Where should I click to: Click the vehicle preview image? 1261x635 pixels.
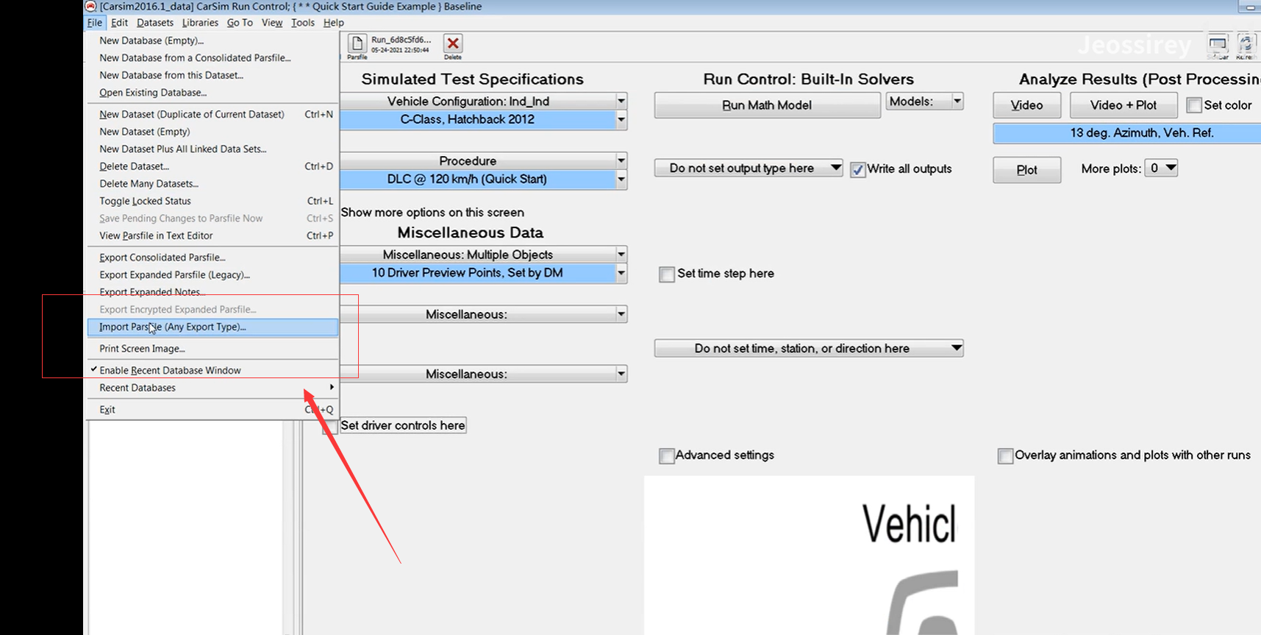809,556
